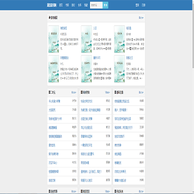Open the last navigation item before the search box
This screenshot has height=194, width=194.
click(x=86, y=5)
